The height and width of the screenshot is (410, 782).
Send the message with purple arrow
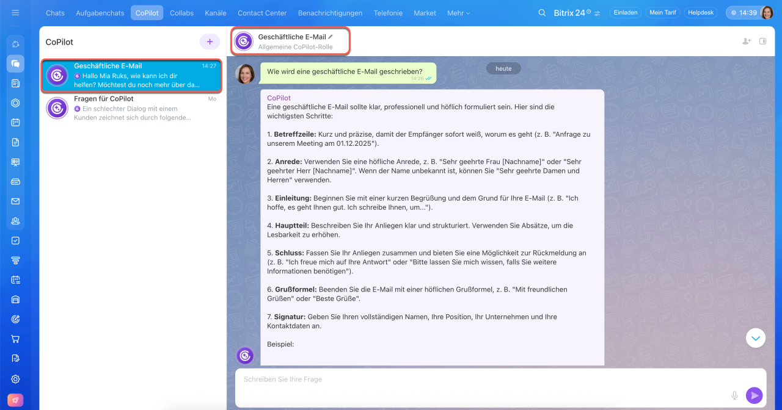click(x=755, y=395)
